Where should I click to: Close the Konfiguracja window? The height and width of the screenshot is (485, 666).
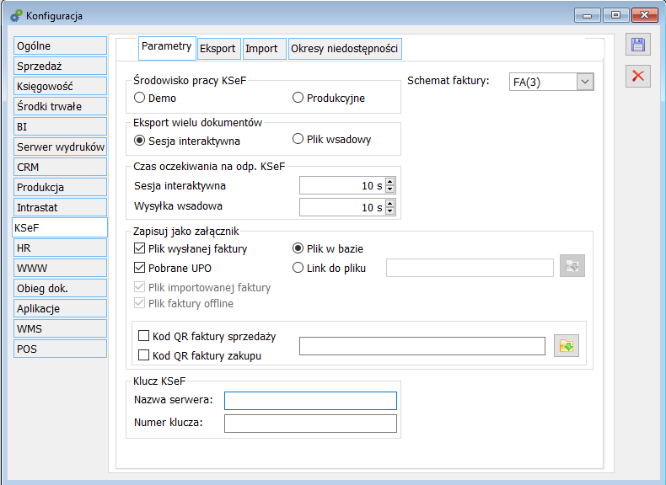(644, 15)
